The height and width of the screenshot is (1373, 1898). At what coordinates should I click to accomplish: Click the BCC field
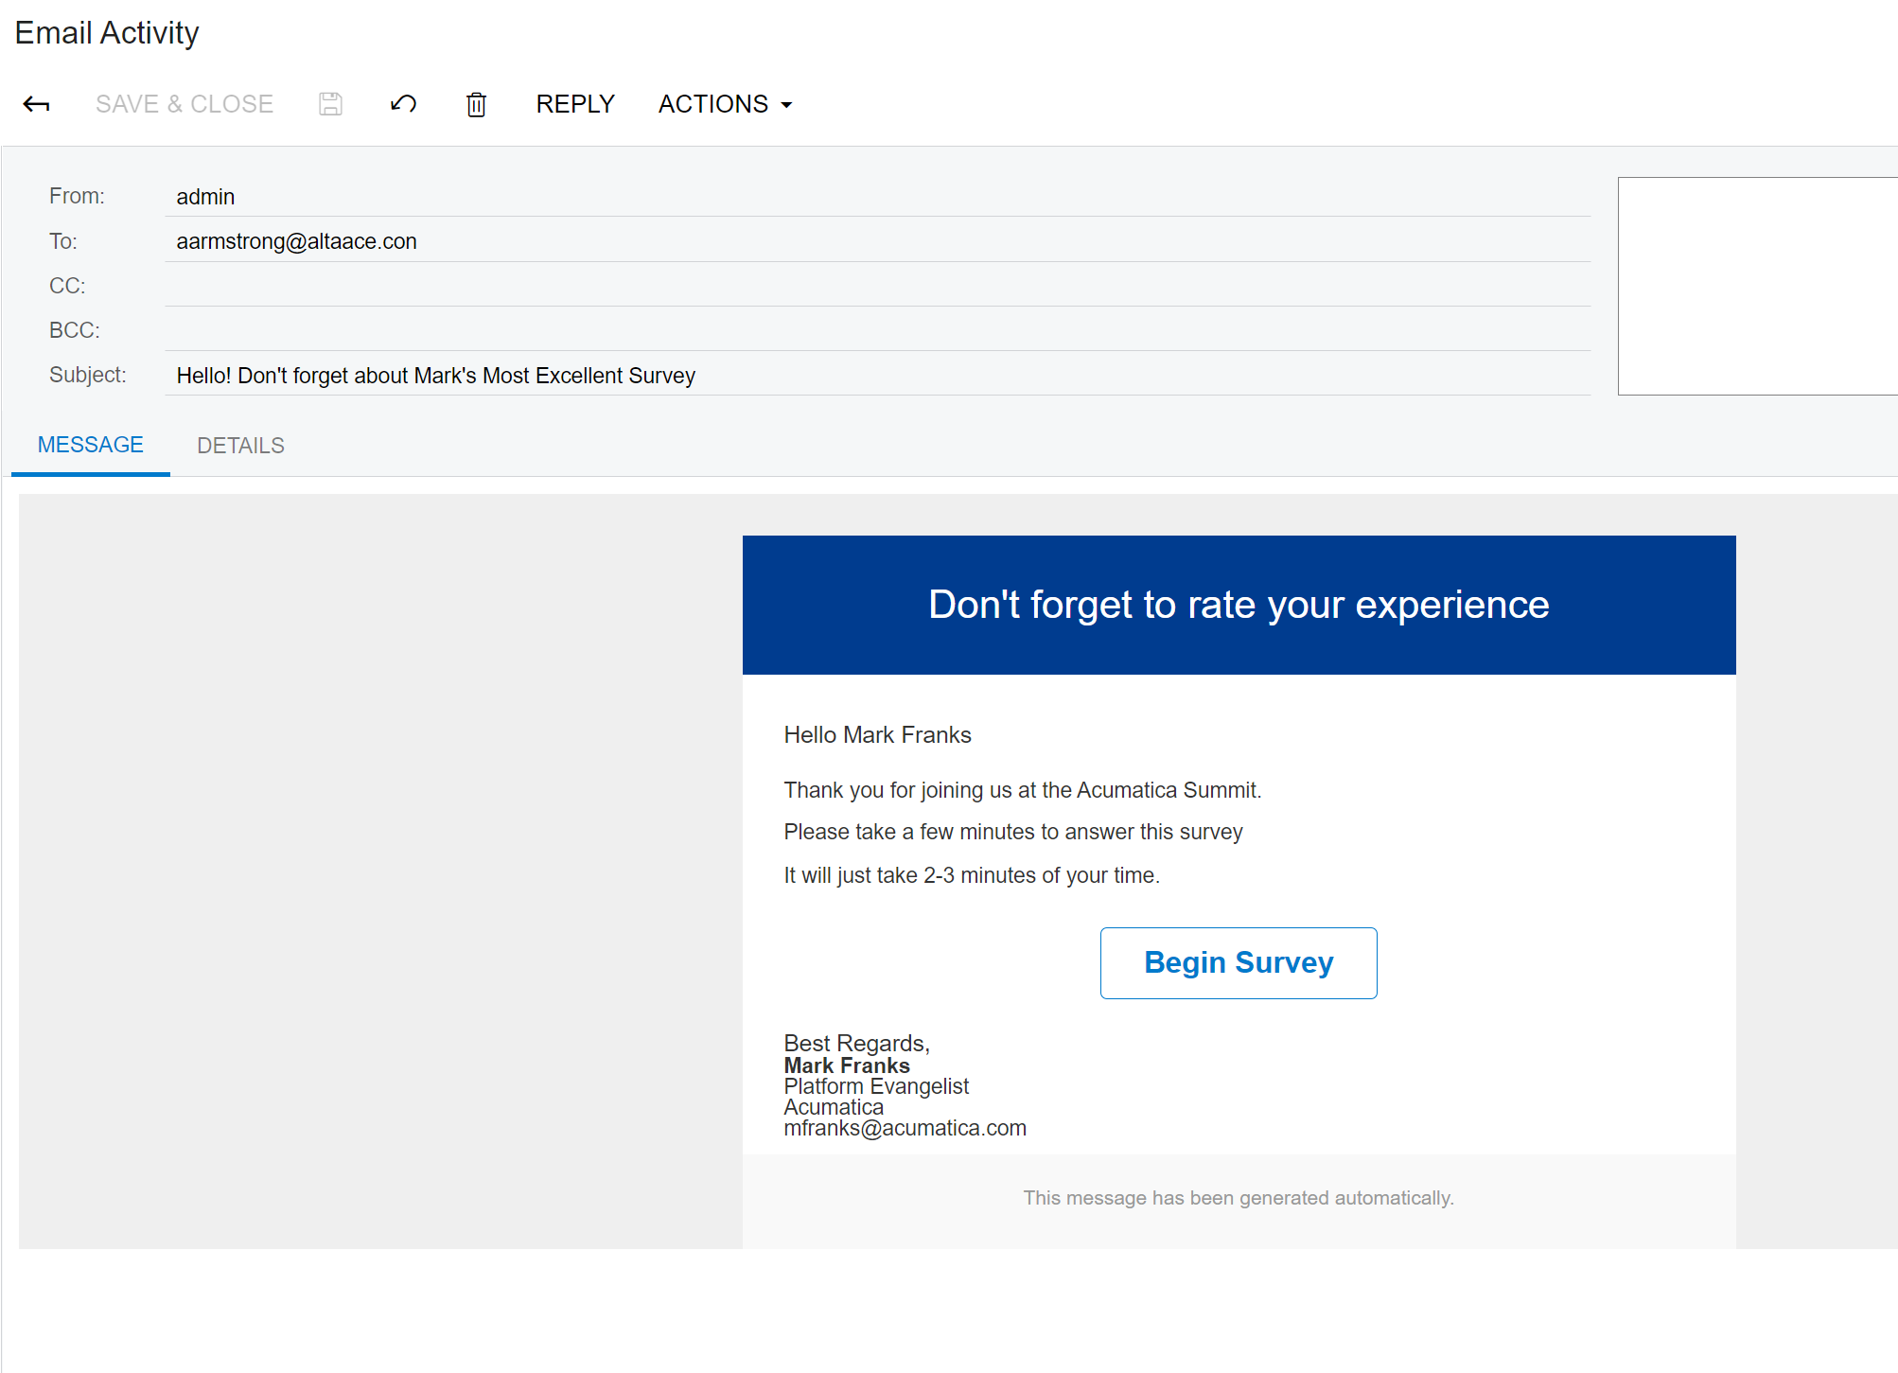click(852, 329)
